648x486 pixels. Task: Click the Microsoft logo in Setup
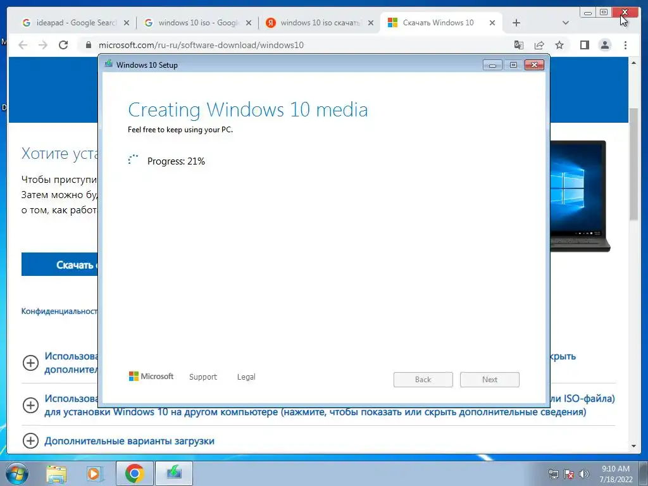[x=151, y=377]
